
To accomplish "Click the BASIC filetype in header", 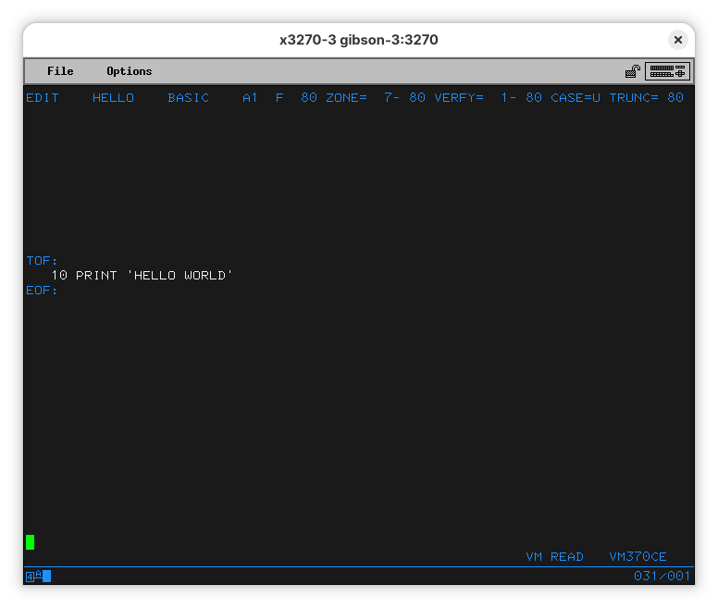I will point(189,98).
